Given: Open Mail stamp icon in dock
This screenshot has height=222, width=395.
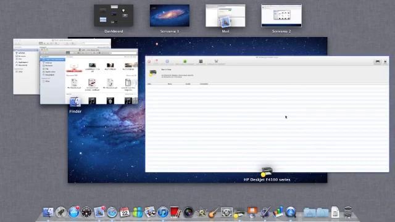Looking at the screenshot, I should coord(99,212).
